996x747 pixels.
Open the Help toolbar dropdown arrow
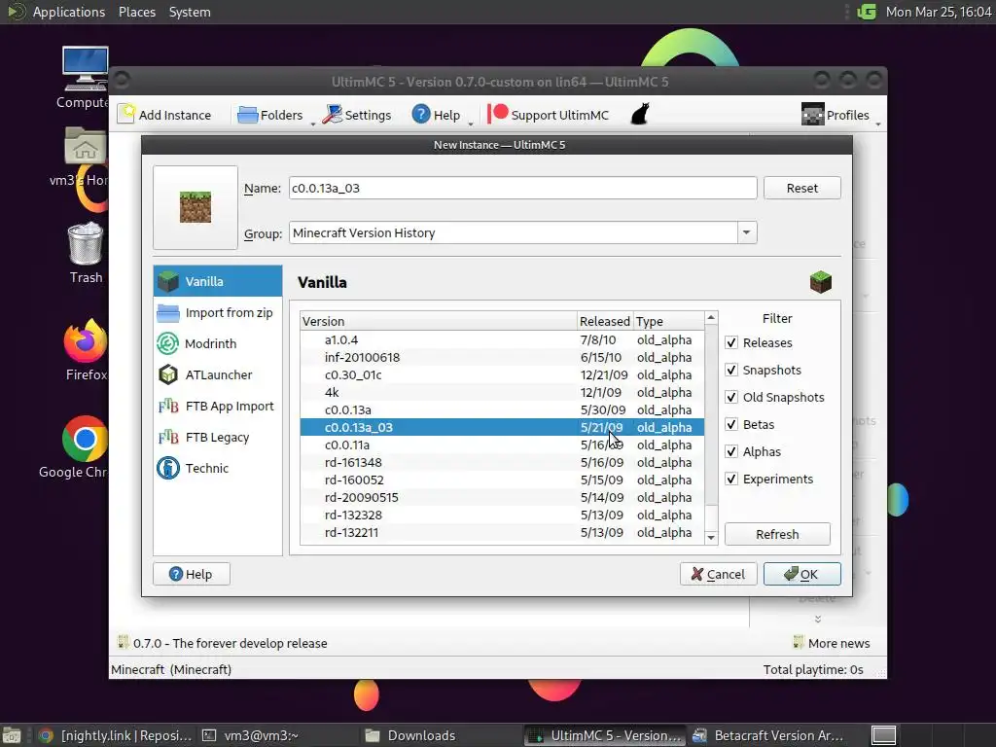(x=471, y=124)
